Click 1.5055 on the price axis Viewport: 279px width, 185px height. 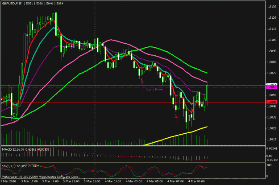point(272,95)
